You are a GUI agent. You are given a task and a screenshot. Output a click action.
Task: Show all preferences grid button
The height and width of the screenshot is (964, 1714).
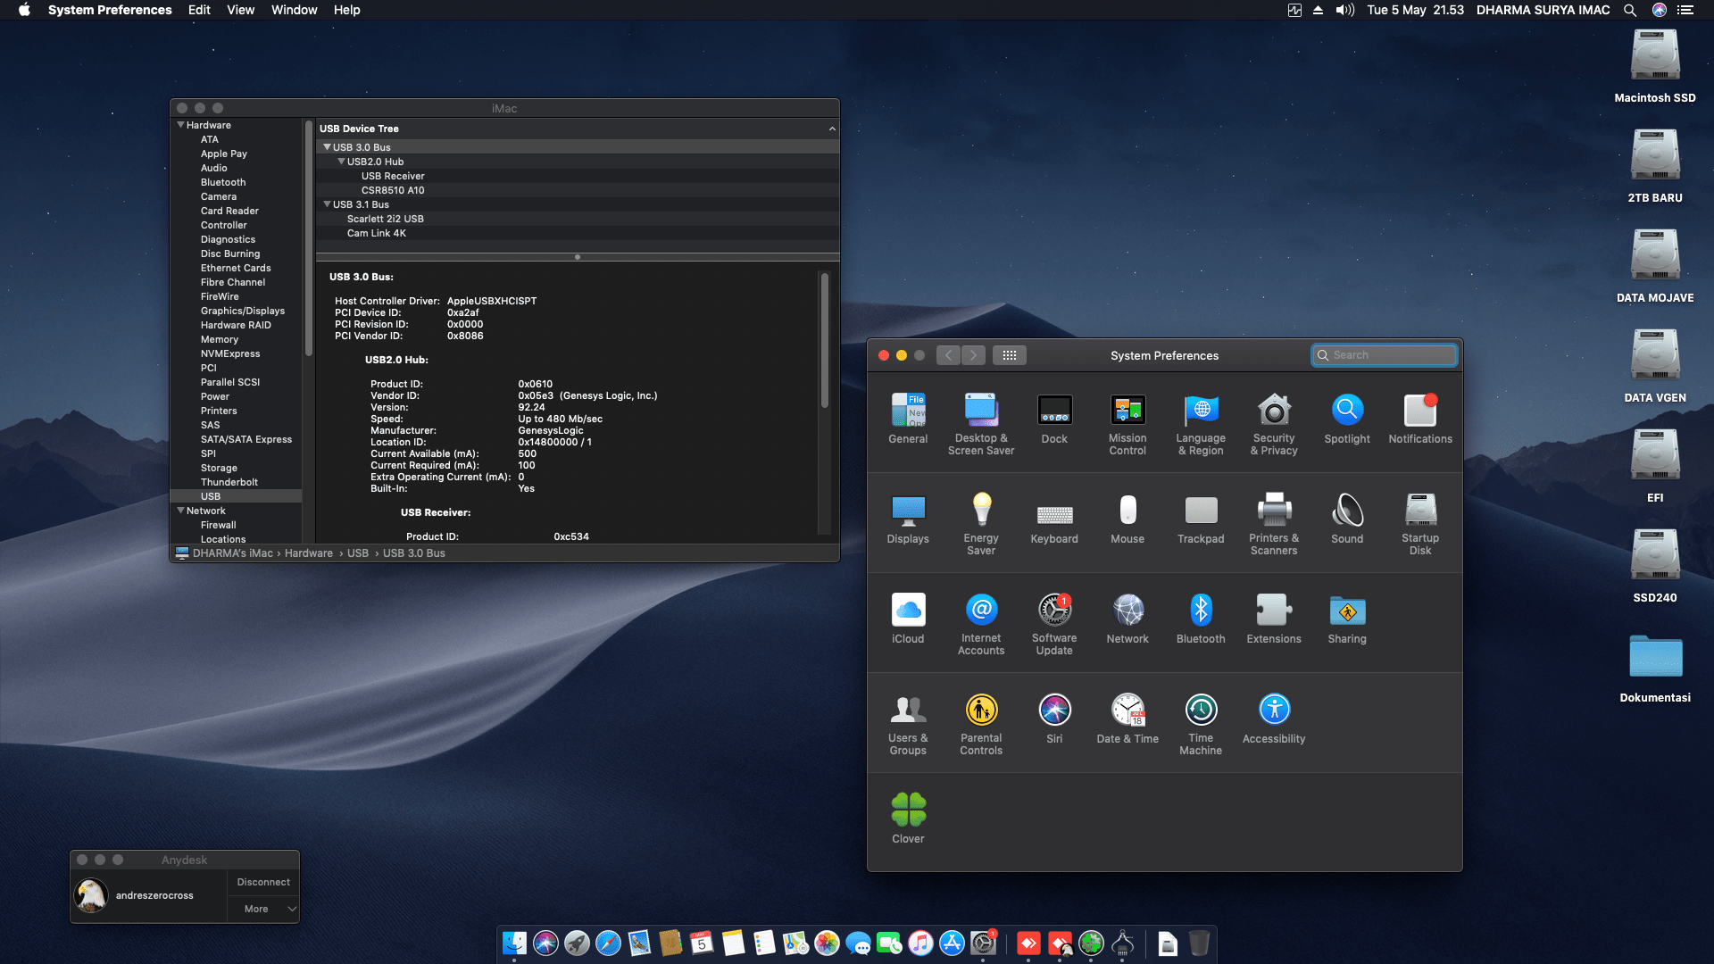click(x=1010, y=355)
